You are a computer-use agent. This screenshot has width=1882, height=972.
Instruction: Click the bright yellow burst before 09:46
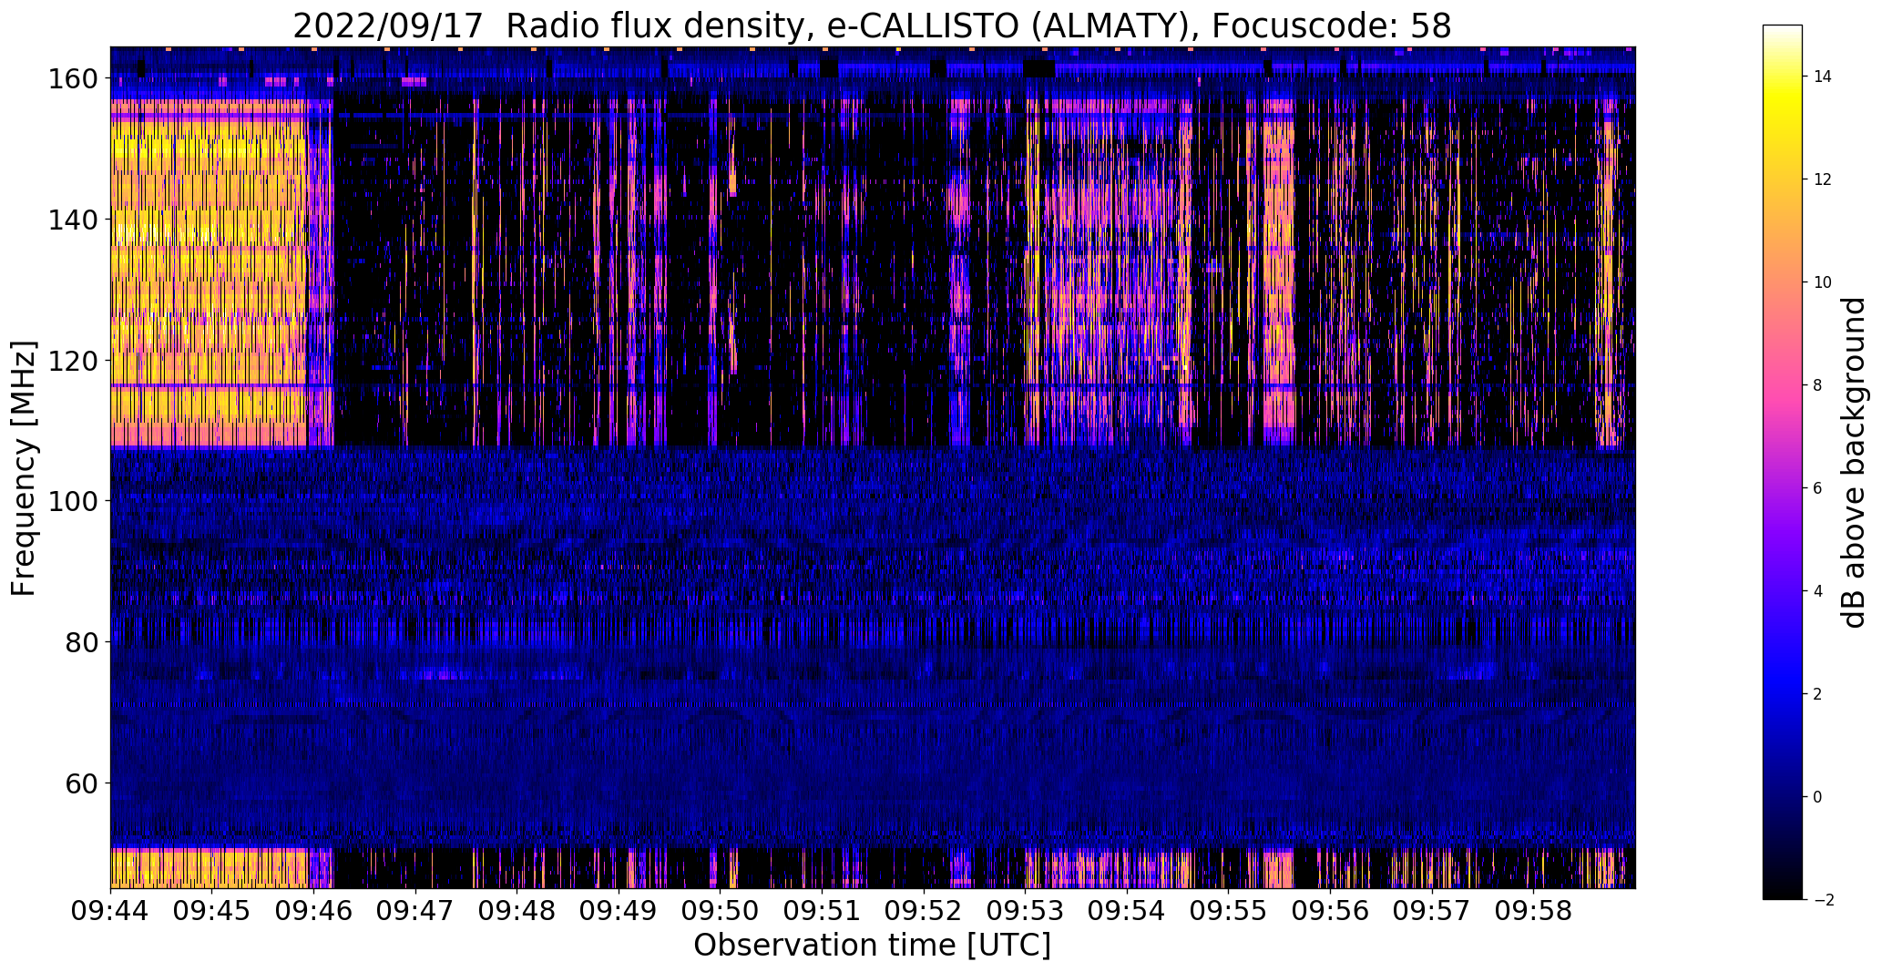pos(210,273)
